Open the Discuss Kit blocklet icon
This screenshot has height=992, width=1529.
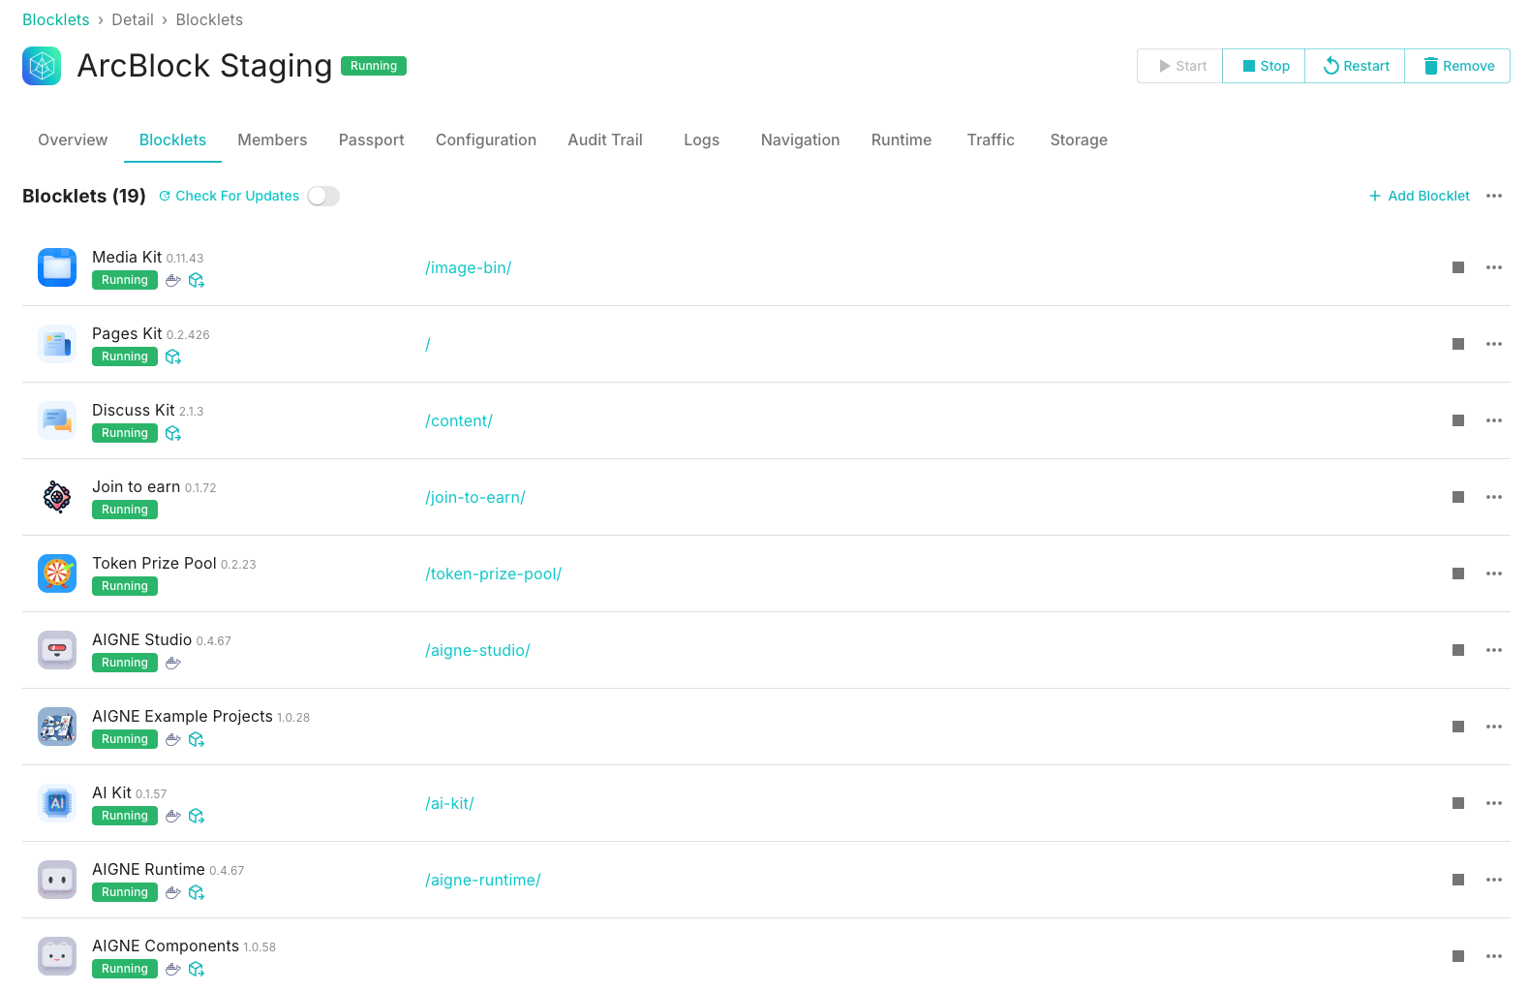tap(57, 420)
